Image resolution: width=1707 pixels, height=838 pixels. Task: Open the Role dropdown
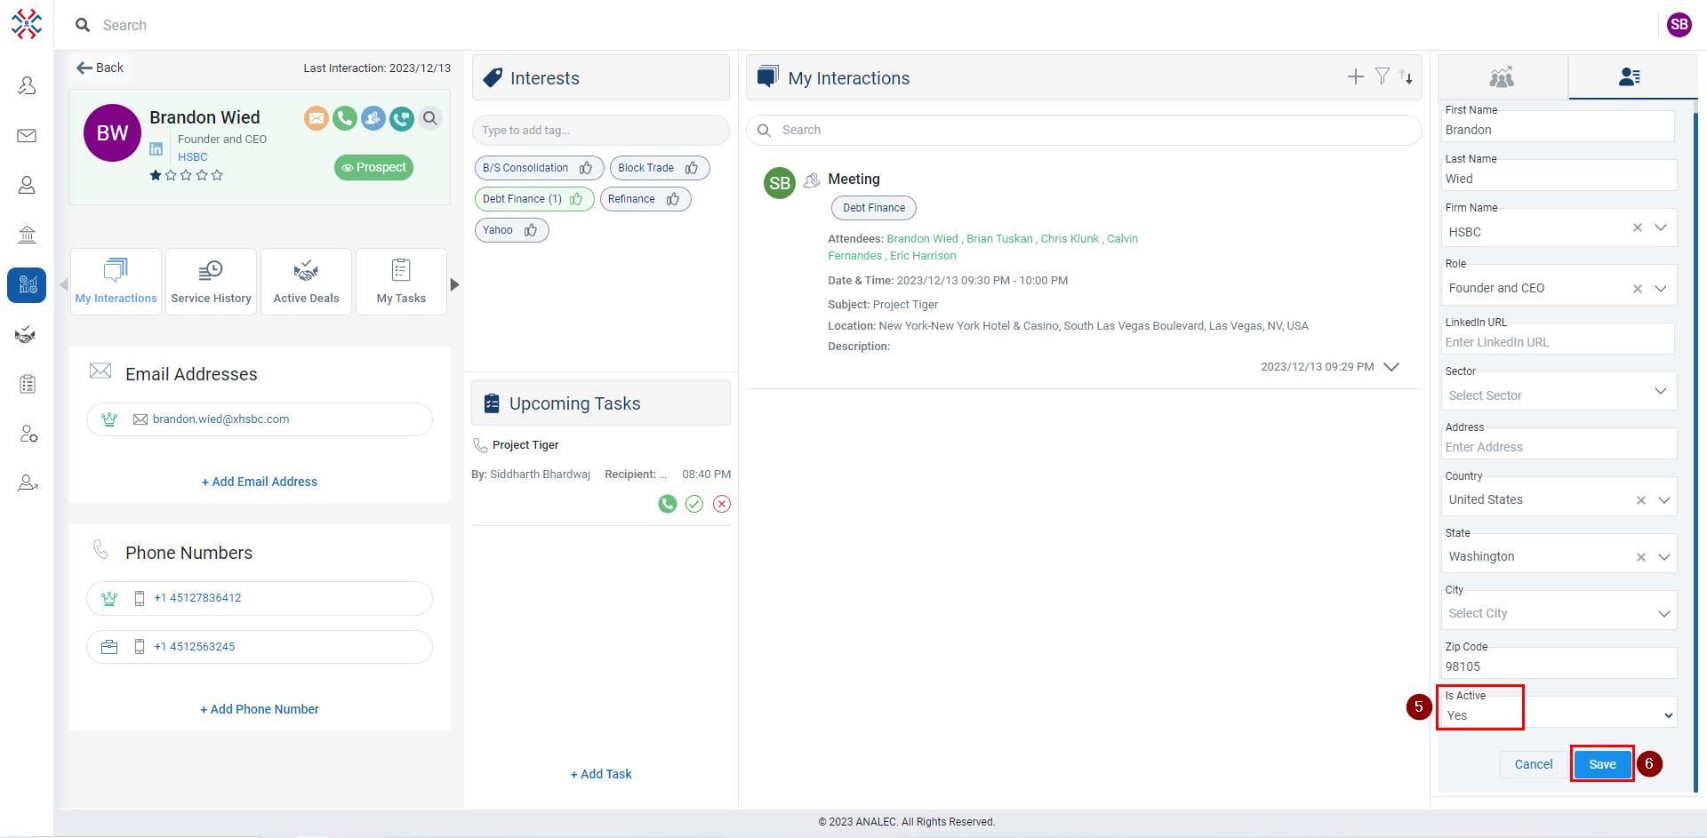(x=1661, y=288)
